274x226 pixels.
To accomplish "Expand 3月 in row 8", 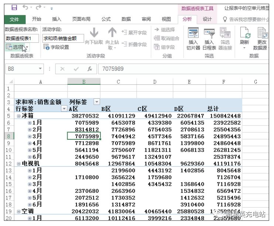I will pyautogui.click(x=30, y=136).
